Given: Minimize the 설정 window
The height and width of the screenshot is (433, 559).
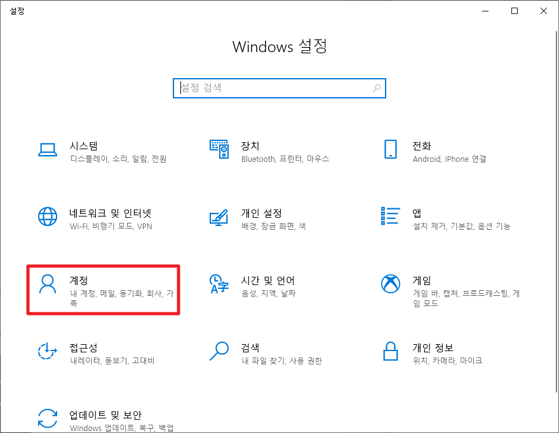Looking at the screenshot, I should pos(485,11).
